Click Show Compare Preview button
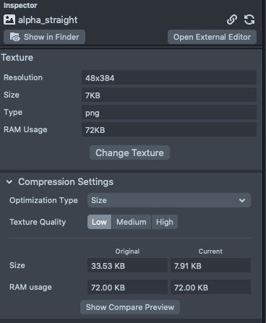This screenshot has height=323, width=266. point(130,307)
